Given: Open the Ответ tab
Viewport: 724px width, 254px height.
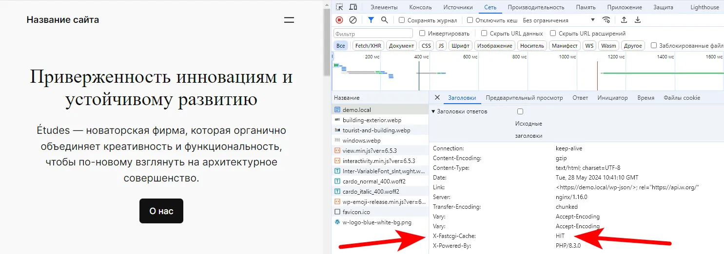Looking at the screenshot, I should tap(580, 98).
